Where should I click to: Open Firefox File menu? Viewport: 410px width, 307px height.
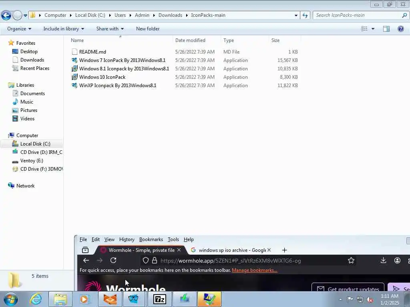[x=83, y=239]
